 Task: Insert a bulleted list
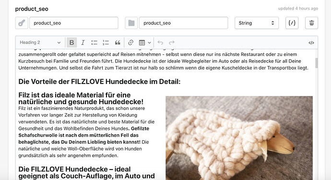click(x=94, y=42)
